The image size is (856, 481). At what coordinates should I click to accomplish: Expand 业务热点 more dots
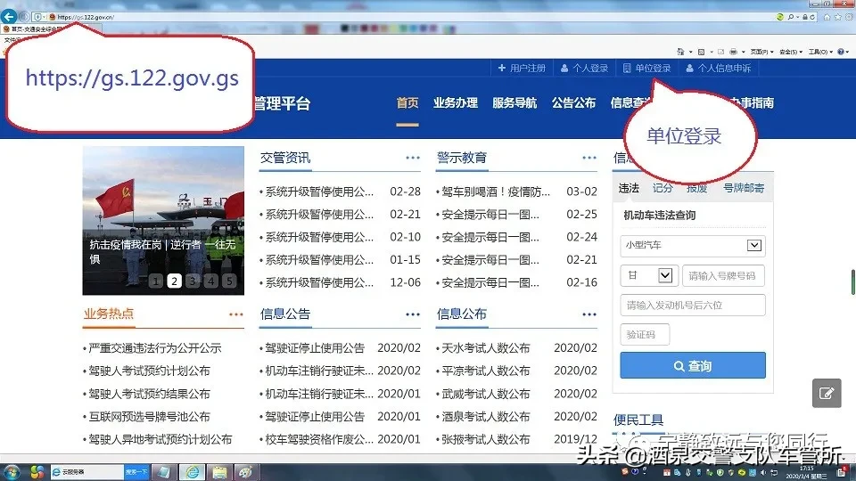coord(235,314)
